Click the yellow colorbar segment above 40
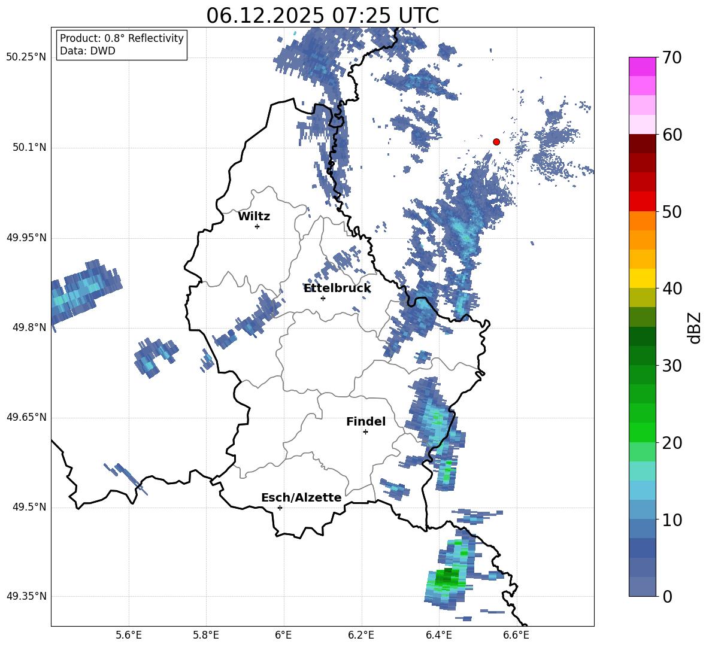This screenshot has height=647, width=709. [x=642, y=278]
